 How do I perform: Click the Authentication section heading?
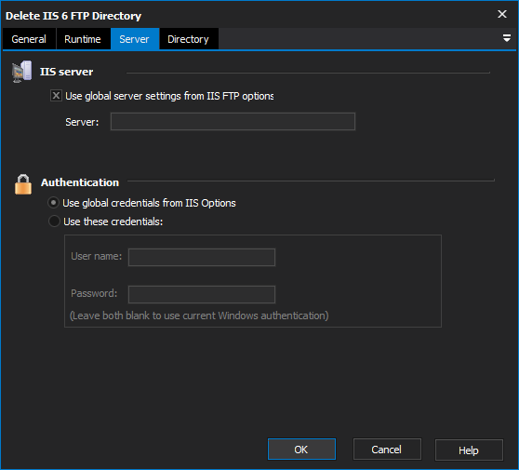80,182
